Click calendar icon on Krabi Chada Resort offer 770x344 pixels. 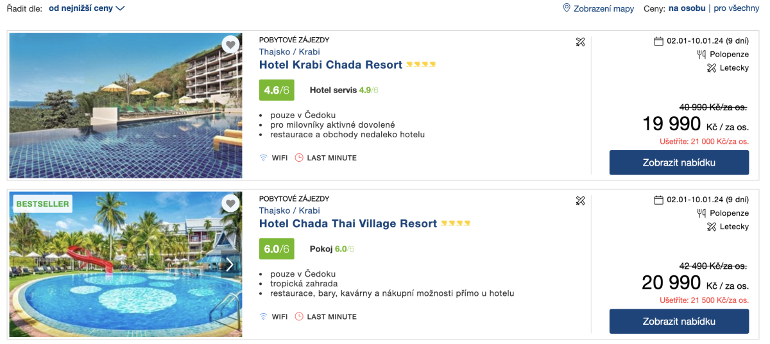point(658,41)
